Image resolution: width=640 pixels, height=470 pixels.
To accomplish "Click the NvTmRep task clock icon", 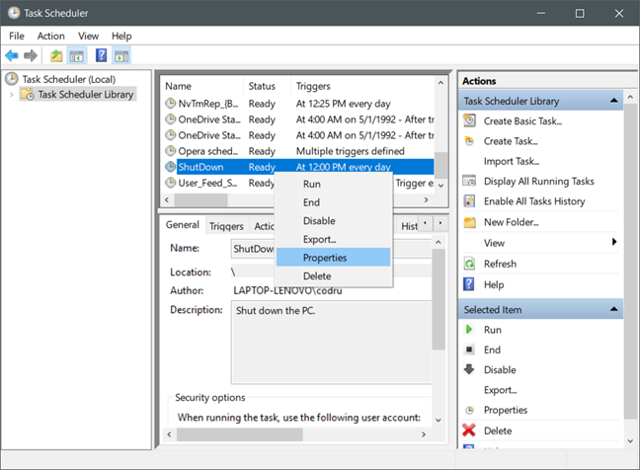I will tap(170, 104).
